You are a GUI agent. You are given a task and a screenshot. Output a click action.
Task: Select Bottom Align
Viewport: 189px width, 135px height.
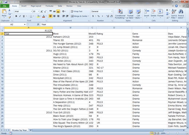point(58,11)
